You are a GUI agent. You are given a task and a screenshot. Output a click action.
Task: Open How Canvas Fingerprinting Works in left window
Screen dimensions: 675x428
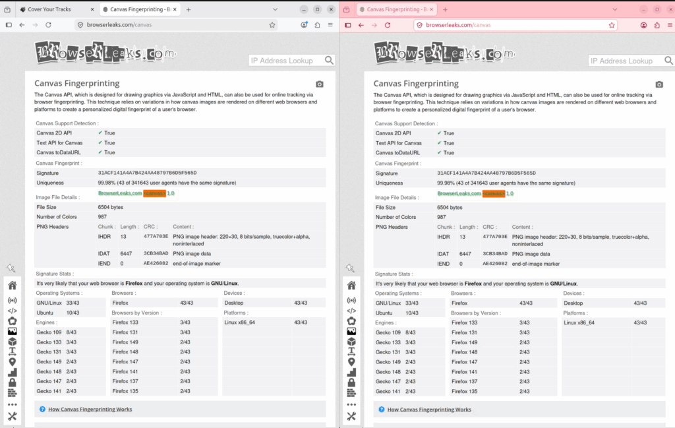point(90,410)
